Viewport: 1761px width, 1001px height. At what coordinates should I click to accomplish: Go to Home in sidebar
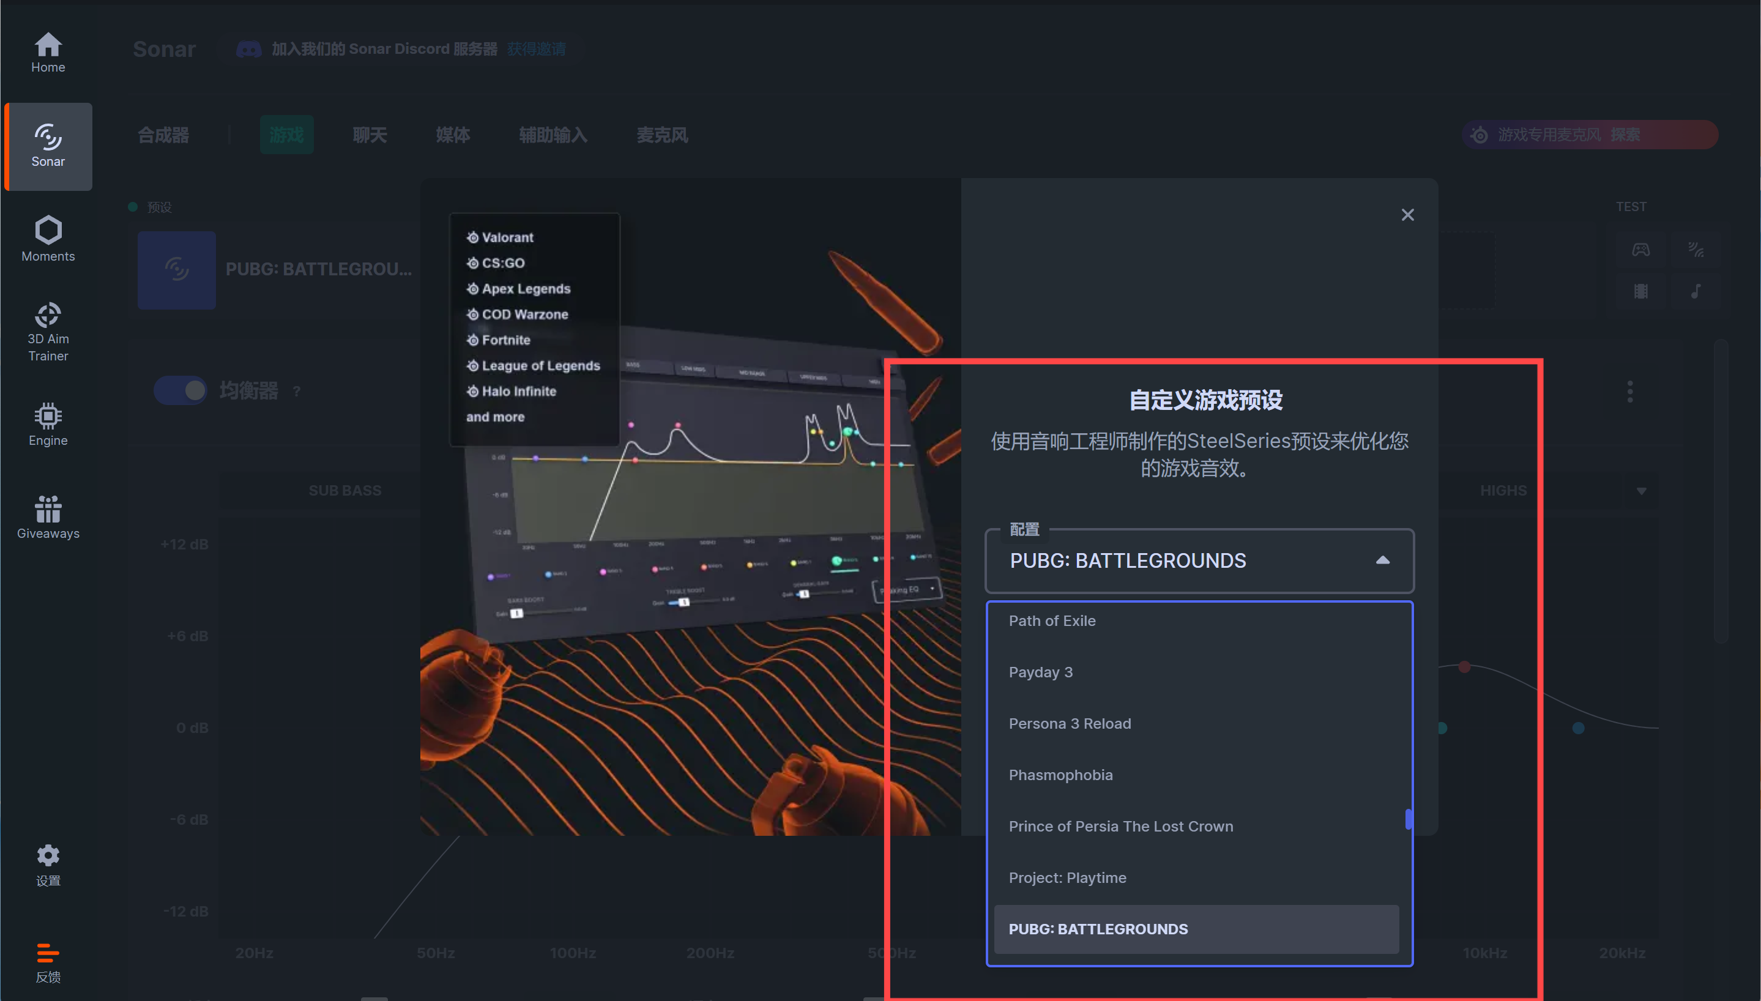(48, 53)
